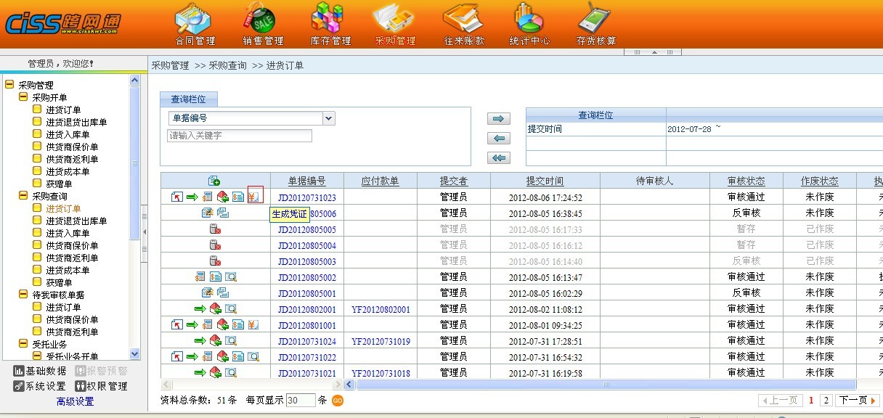The image size is (883, 418).
Task: Click the 请输入关键字 keyword input field
Action: [x=240, y=136]
